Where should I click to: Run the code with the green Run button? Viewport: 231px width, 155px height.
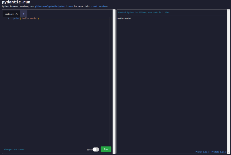tap(106, 149)
